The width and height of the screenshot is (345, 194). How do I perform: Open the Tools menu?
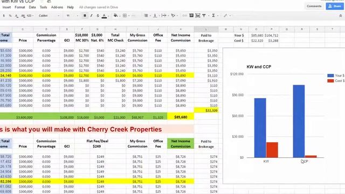tap(43, 7)
